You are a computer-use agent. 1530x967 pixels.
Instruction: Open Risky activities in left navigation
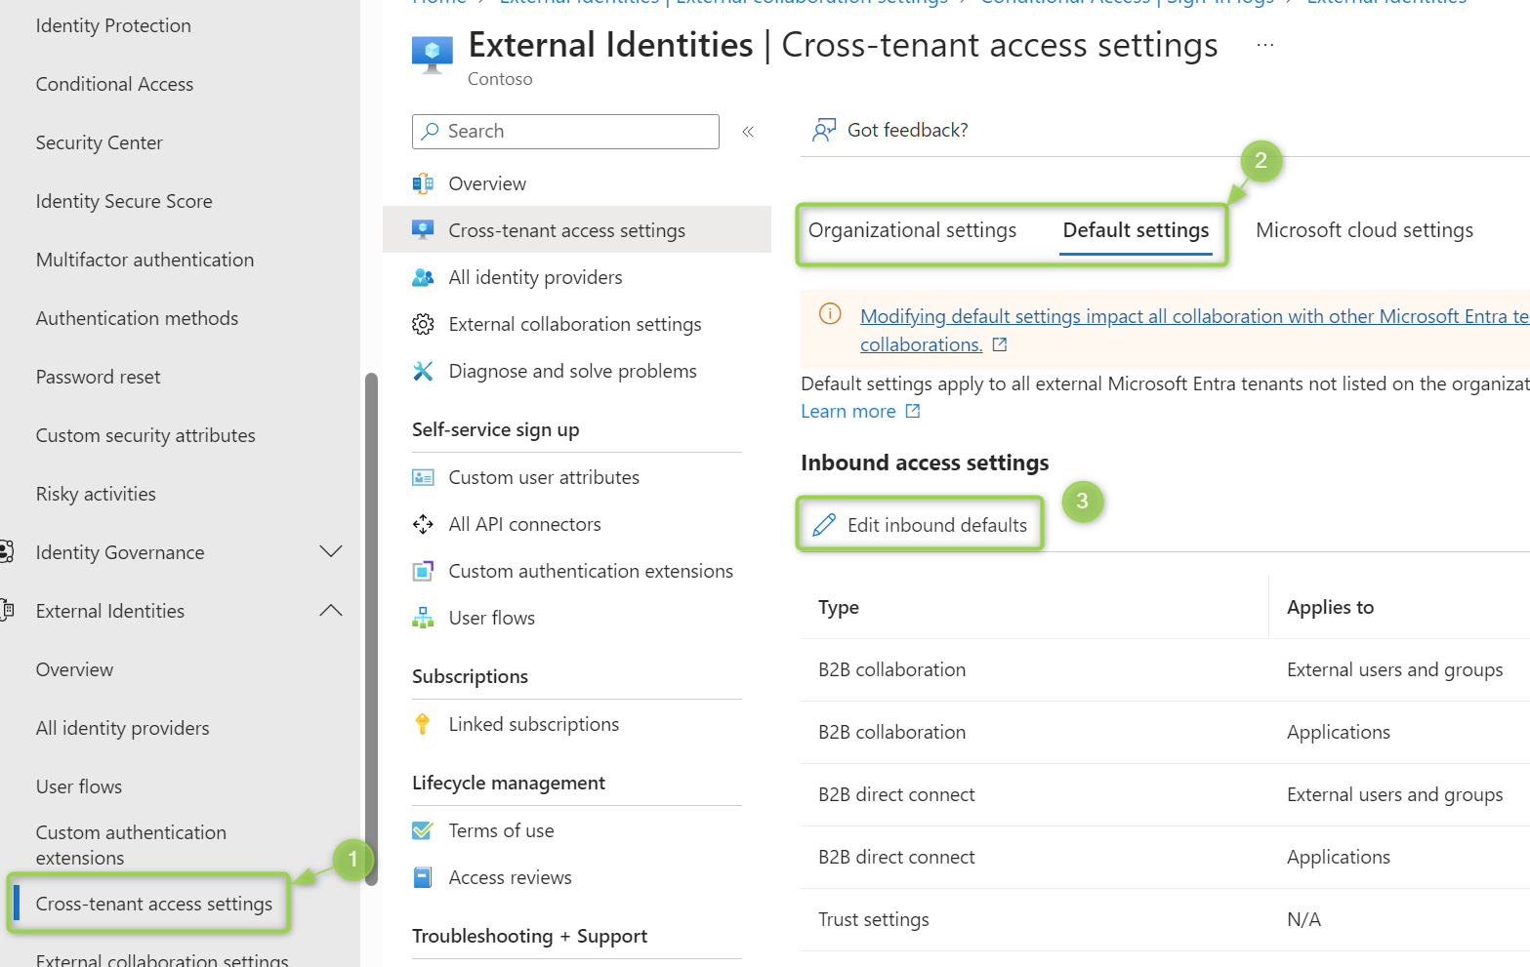(x=96, y=494)
